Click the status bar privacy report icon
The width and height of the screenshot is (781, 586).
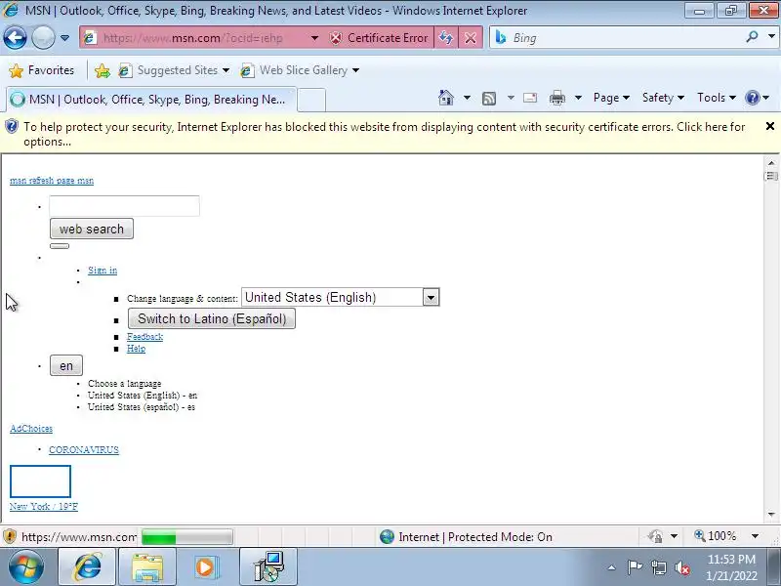tap(655, 536)
